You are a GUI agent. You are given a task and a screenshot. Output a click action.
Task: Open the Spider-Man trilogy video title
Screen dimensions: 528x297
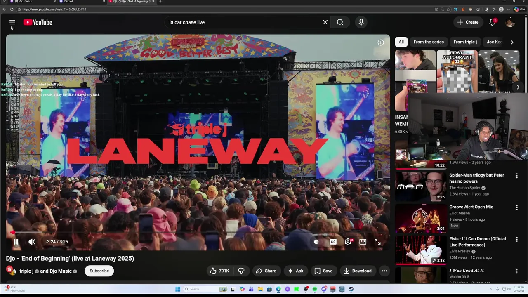coord(476,178)
